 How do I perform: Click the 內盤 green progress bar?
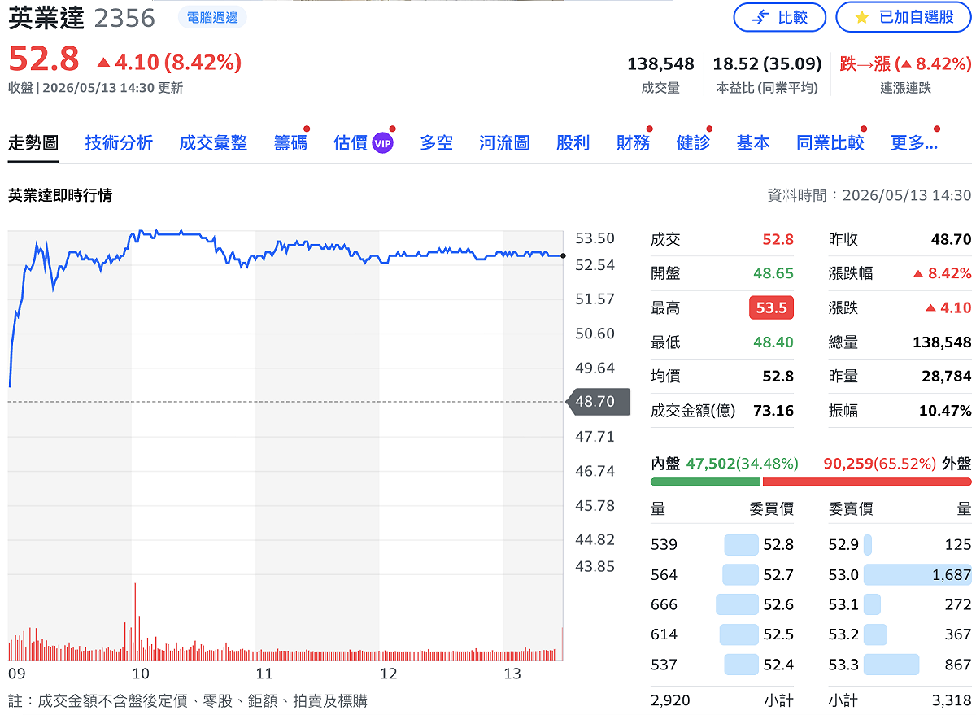tap(706, 482)
